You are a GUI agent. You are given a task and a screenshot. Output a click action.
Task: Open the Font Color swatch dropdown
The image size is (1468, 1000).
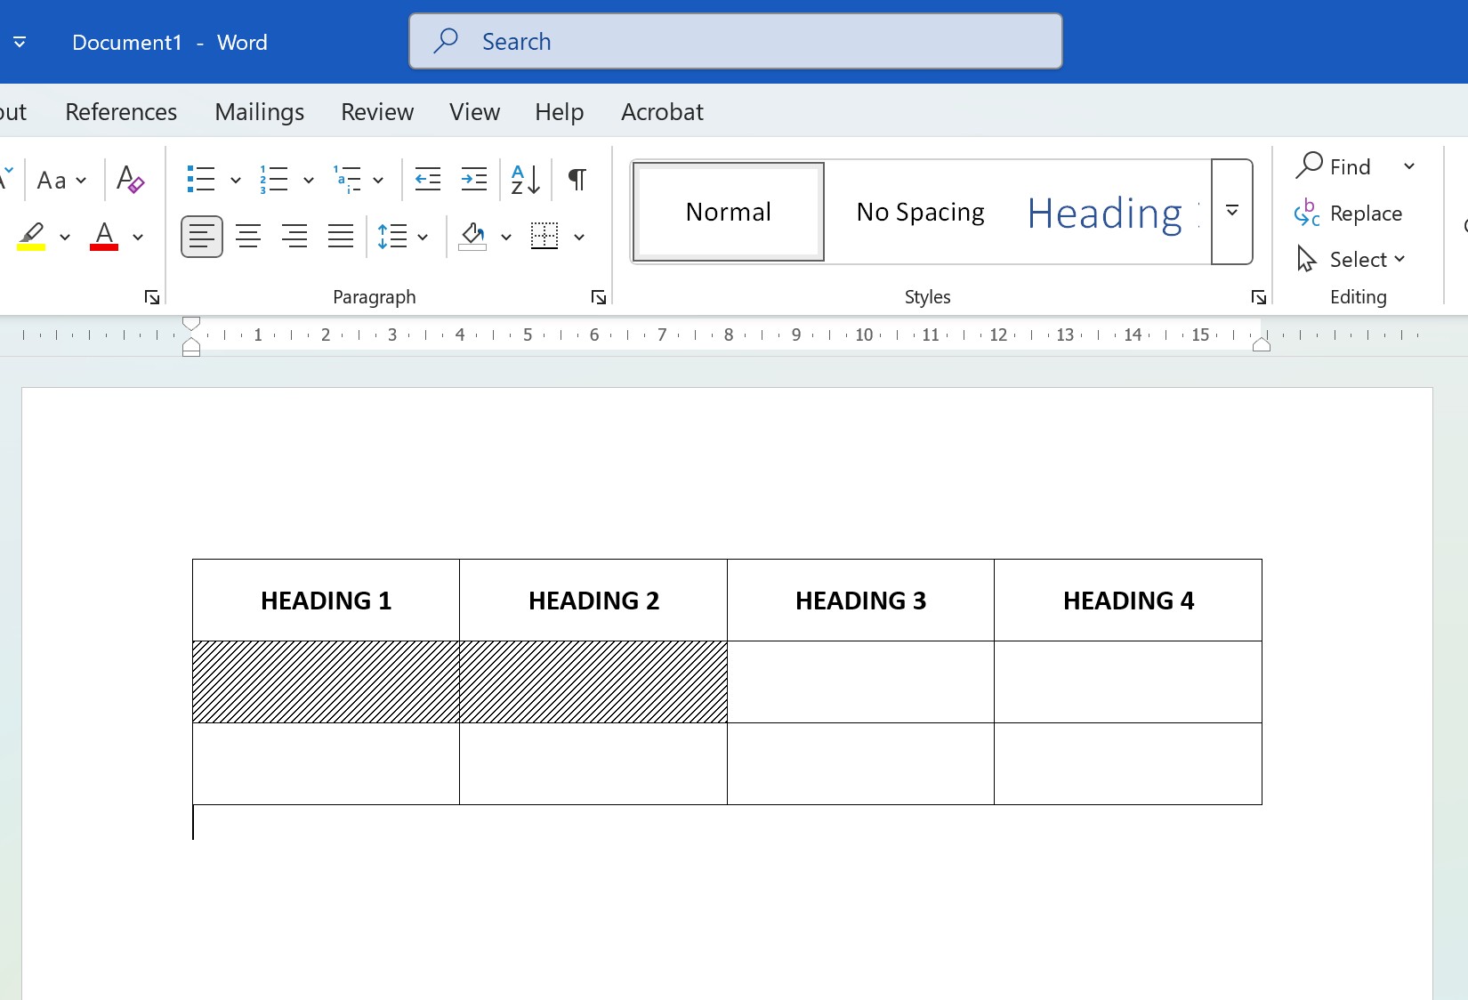[138, 238]
